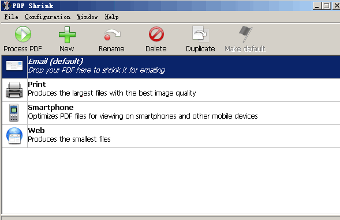Image resolution: width=340 pixels, height=220 pixels.
Task: Click the "Make default" toolbar label
Action: tap(245, 49)
